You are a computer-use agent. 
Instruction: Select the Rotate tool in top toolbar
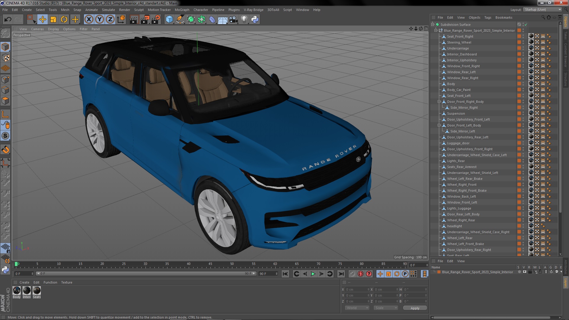tap(64, 20)
